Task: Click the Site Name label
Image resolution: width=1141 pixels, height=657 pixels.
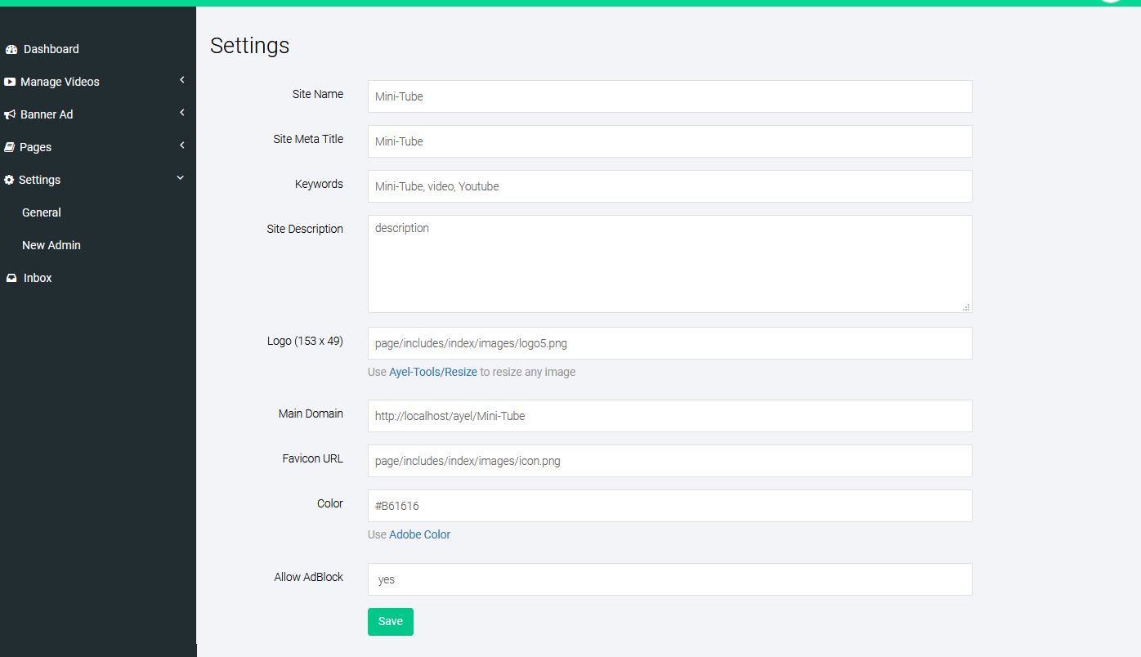Action: tap(318, 94)
